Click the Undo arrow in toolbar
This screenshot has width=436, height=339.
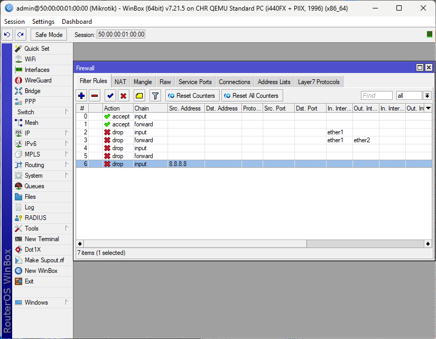point(7,35)
